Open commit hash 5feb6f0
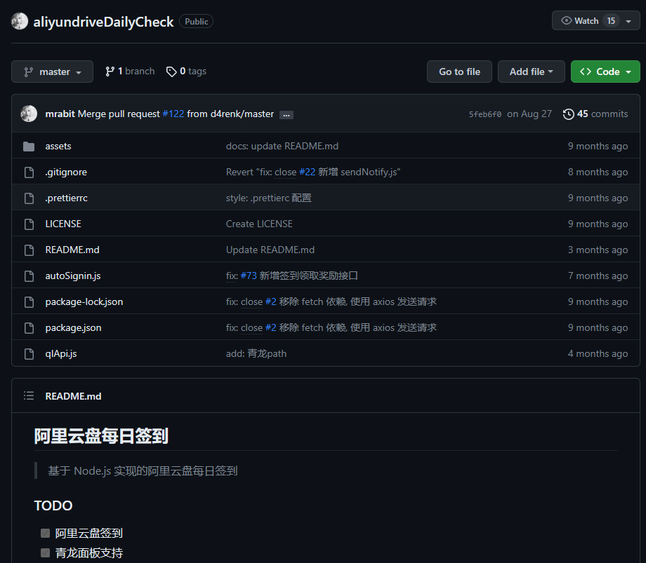The width and height of the screenshot is (646, 563). [x=485, y=114]
